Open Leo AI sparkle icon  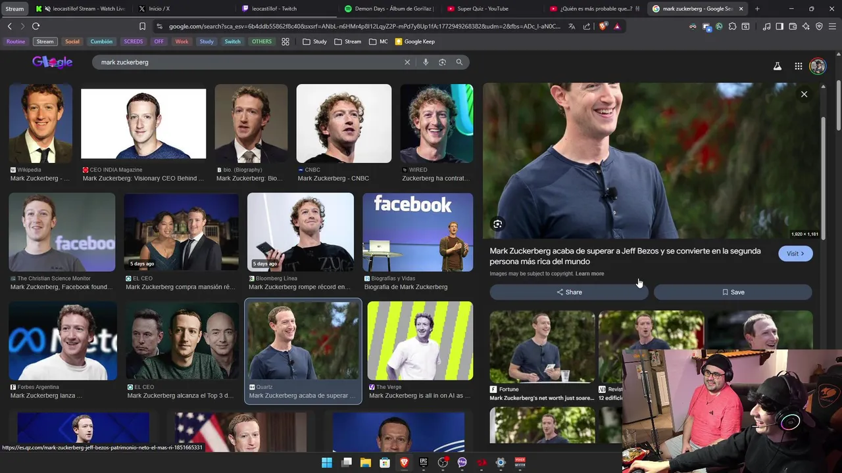pyautogui.click(x=806, y=26)
